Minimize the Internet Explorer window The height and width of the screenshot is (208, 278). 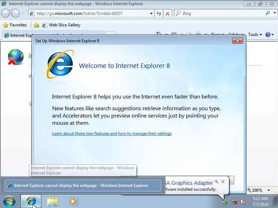pyautogui.click(x=249, y=4)
